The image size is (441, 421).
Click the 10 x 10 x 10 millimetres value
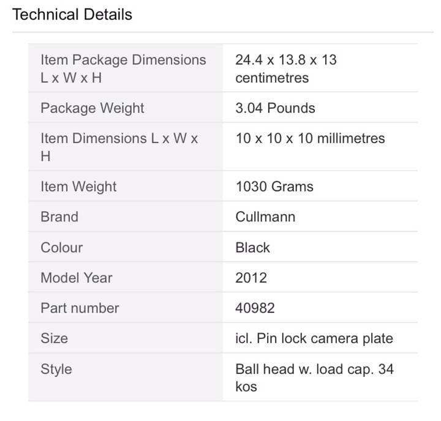point(310,138)
